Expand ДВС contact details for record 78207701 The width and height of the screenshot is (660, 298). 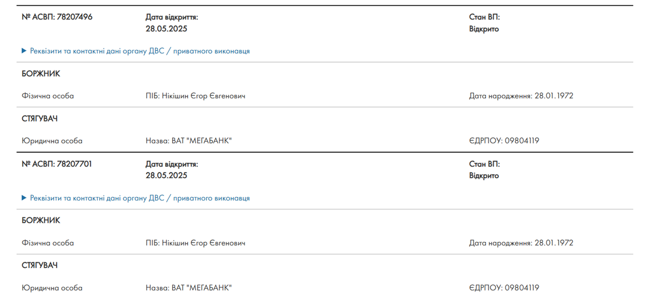[136, 198]
